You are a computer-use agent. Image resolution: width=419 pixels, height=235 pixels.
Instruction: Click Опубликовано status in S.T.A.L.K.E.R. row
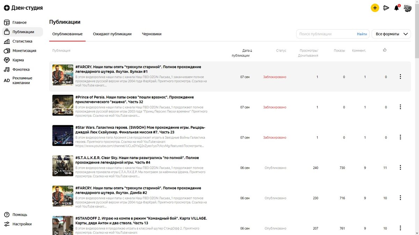(275, 168)
